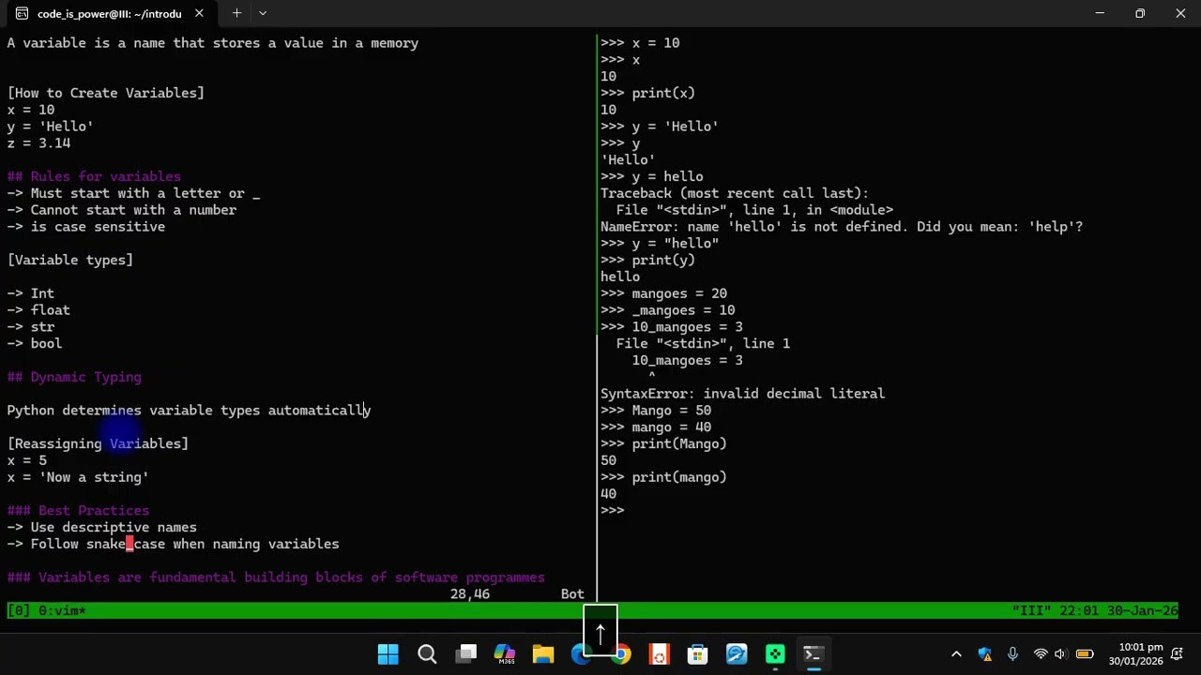Screen dimensions: 1201x675
Task: Add a new terminal tab
Action: [x=236, y=13]
